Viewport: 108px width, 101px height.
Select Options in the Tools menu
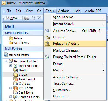point(60,96)
